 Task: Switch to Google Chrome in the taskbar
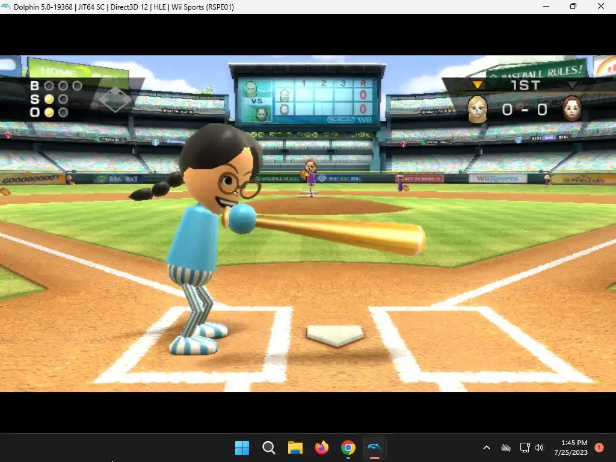(x=348, y=448)
